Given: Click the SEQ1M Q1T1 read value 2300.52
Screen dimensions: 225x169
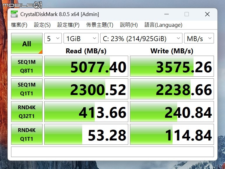Looking at the screenshot, I should click(x=86, y=89).
